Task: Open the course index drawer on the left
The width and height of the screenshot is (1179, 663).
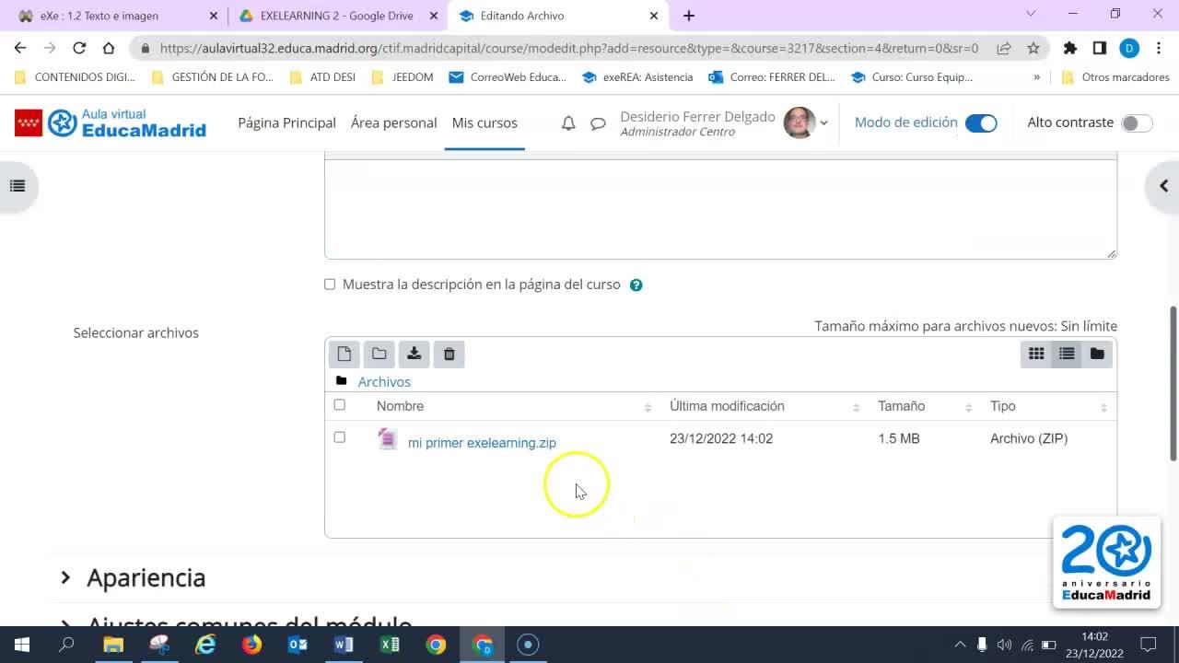Action: pyautogui.click(x=18, y=186)
